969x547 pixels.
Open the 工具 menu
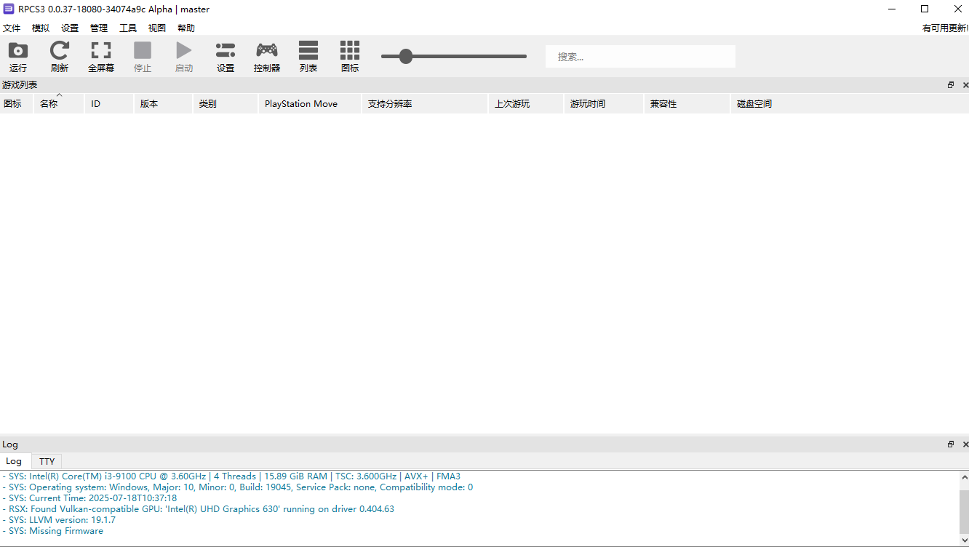(128, 28)
